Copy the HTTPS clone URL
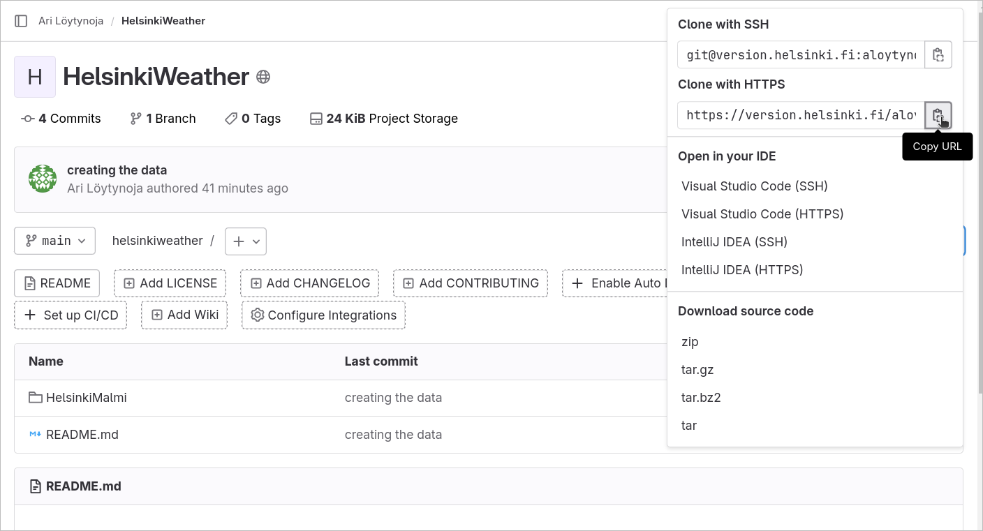983x531 pixels. tap(938, 115)
